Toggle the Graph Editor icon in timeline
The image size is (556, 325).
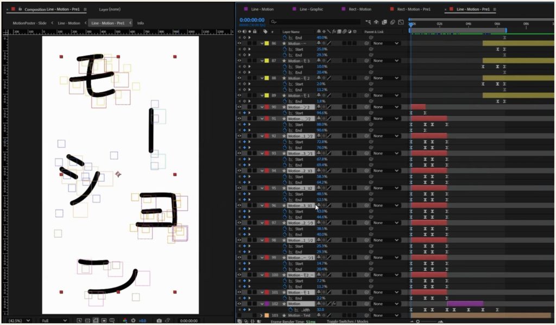click(x=400, y=22)
